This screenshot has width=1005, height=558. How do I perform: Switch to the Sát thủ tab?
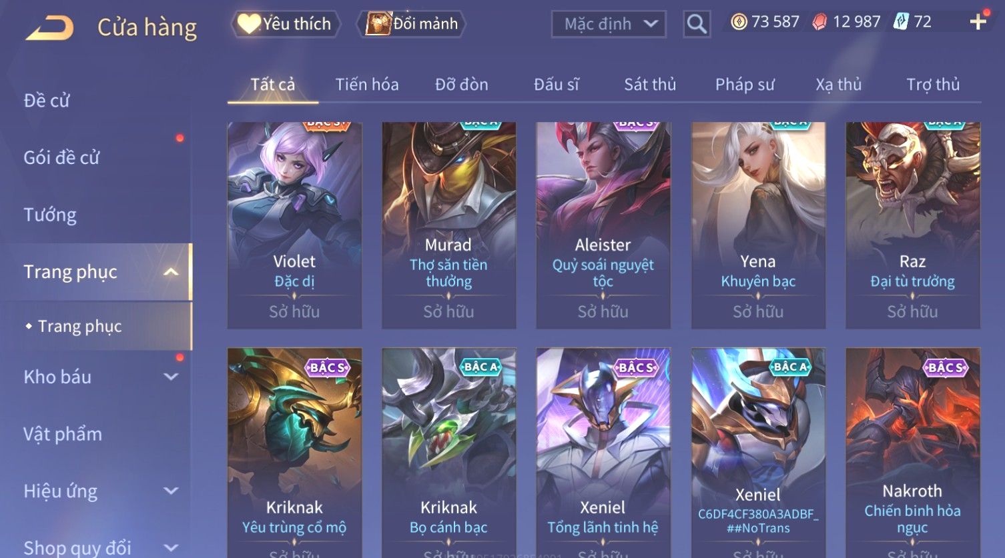coord(650,85)
